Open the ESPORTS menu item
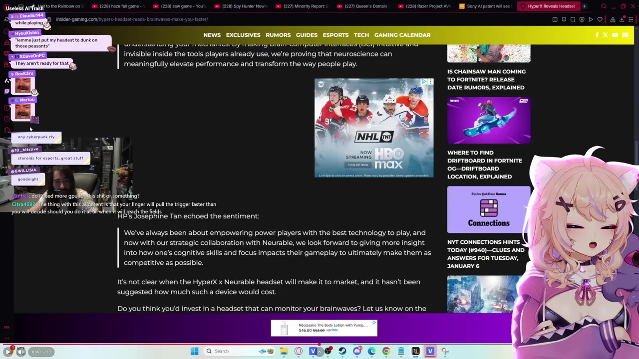This screenshot has width=639, height=359. pos(335,35)
